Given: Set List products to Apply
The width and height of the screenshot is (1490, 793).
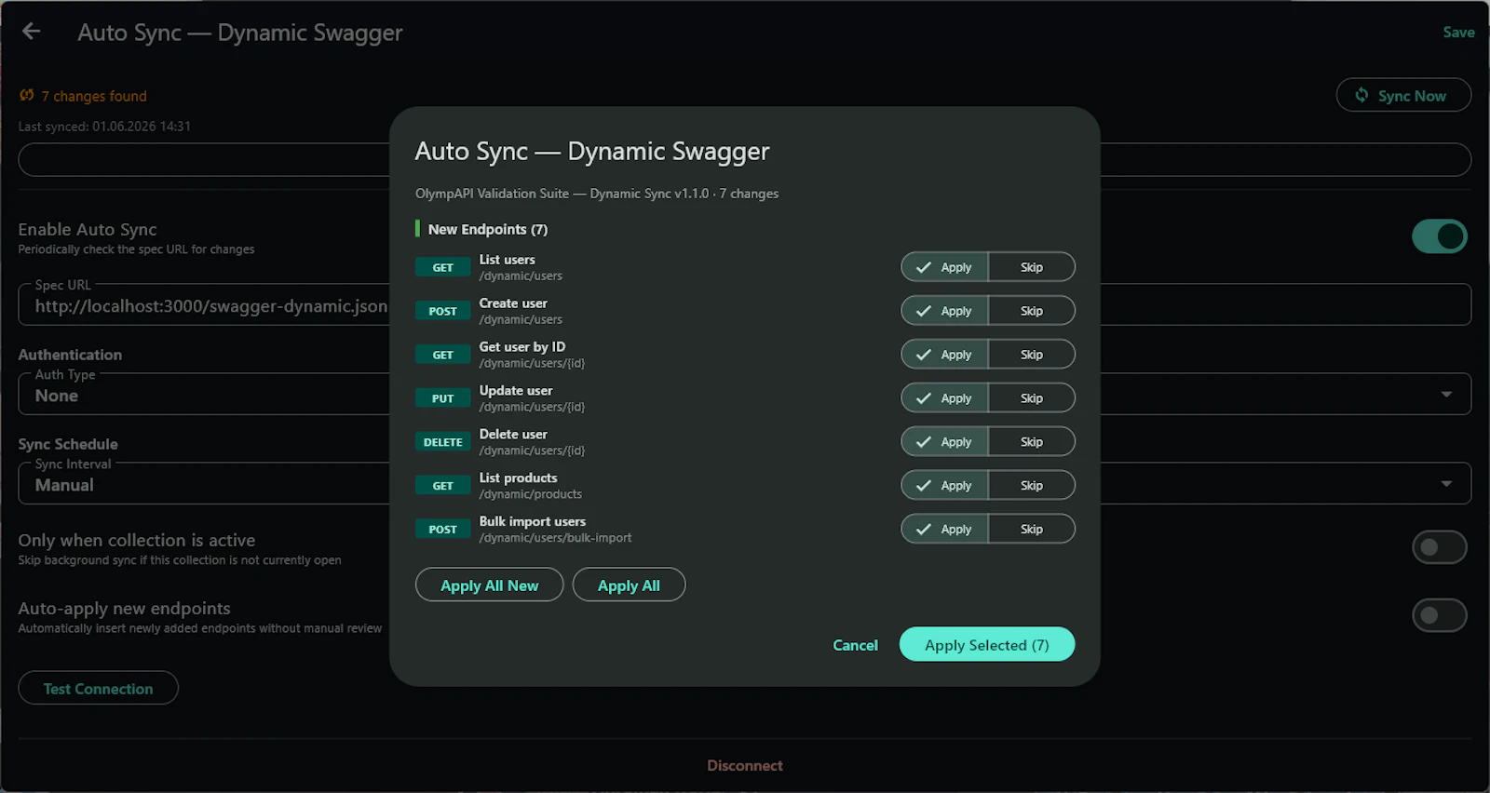Looking at the screenshot, I should (944, 486).
